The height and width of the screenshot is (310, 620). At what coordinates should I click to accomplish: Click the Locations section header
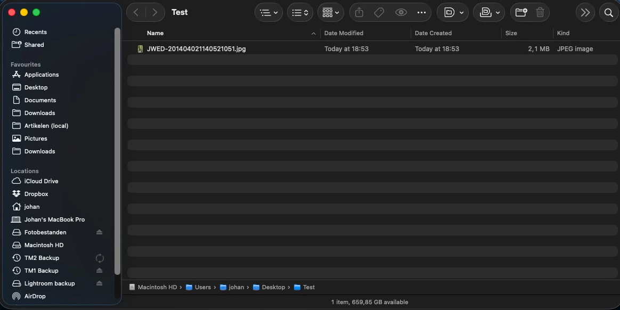point(25,171)
